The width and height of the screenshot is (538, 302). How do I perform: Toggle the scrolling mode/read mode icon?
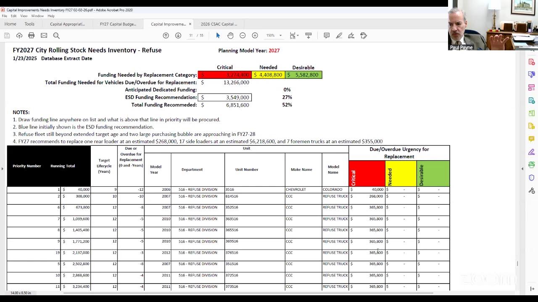click(308, 36)
